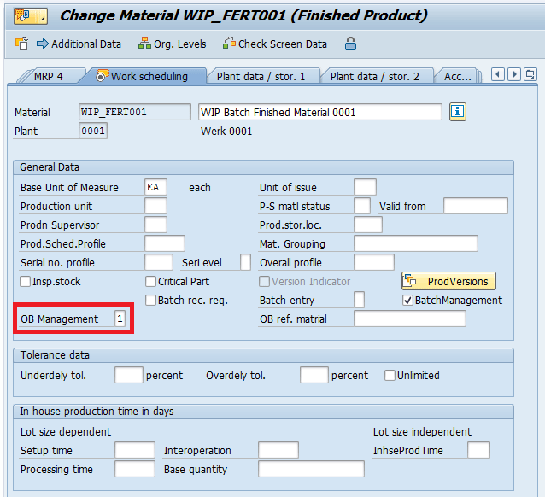Click the clipboard icon left of Additional Data

point(21,44)
